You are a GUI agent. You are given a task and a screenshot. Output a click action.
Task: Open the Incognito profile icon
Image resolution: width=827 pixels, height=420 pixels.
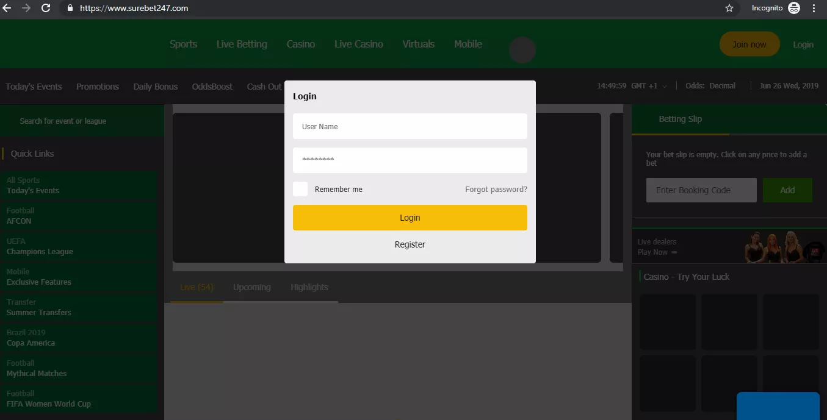click(794, 8)
